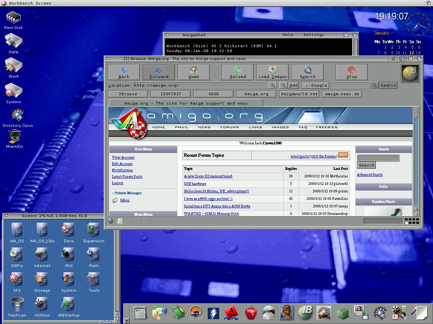Open the IBrowse bookmark button
This screenshot has height=324, width=433.
tap(128, 94)
